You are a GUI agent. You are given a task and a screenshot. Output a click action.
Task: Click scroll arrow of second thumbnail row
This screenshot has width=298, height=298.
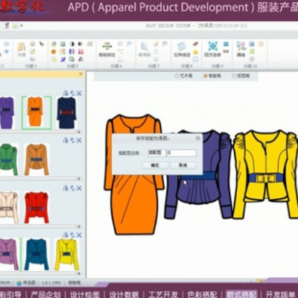tap(79, 179)
